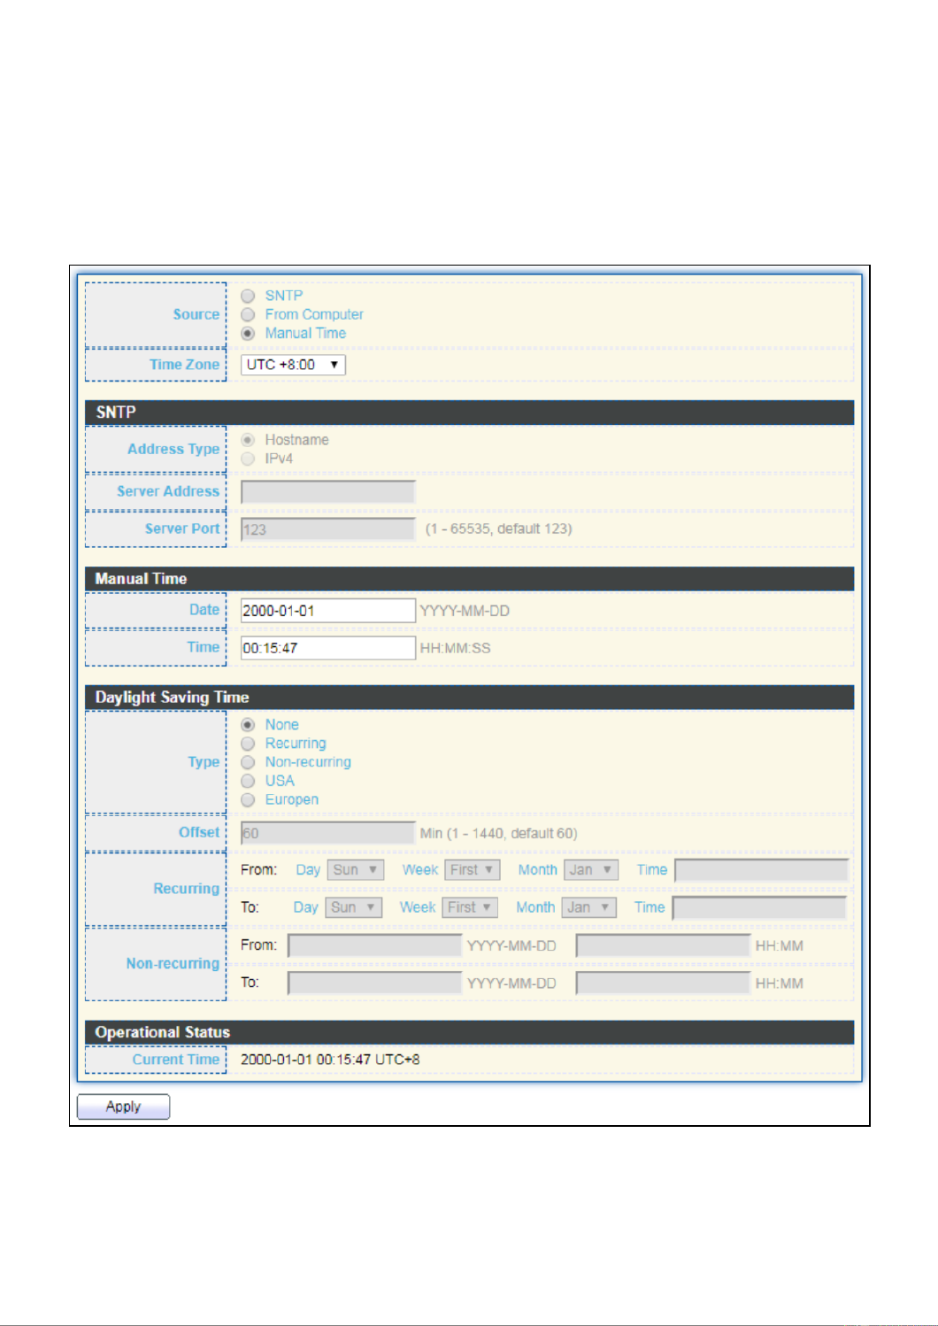
Task: Open the Time Zone UTC +8:00 dropdown
Action: pos(293,365)
